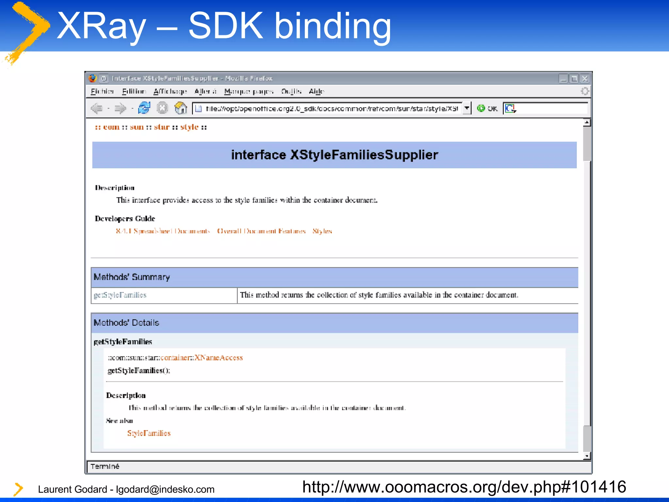Minimize the Firefox window
The image size is (669, 502).
coord(563,79)
